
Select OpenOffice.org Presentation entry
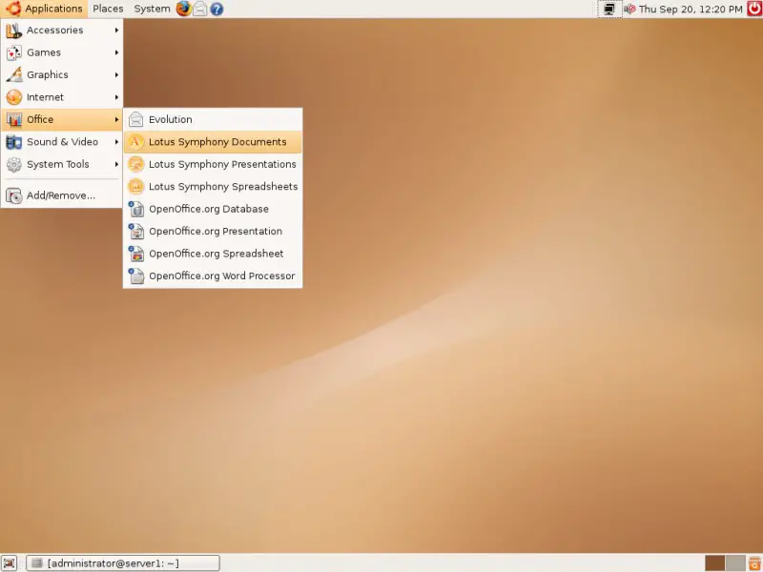click(x=213, y=232)
